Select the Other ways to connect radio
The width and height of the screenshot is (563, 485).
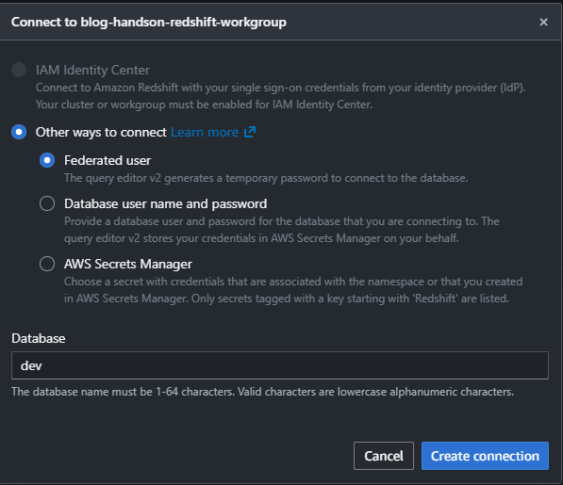click(x=19, y=132)
